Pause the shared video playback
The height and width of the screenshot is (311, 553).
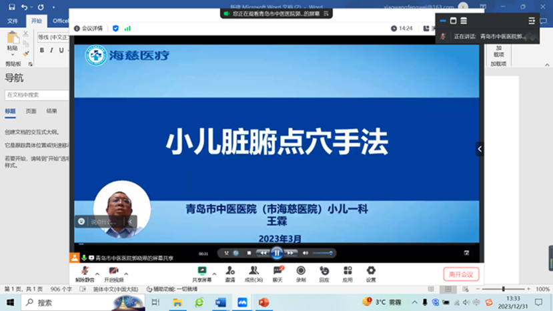pyautogui.click(x=277, y=253)
